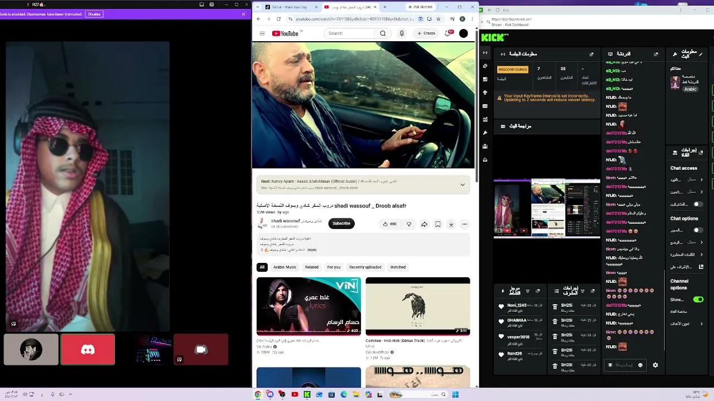Click the YouTube logo
The height and width of the screenshot is (401, 714).
click(286, 33)
